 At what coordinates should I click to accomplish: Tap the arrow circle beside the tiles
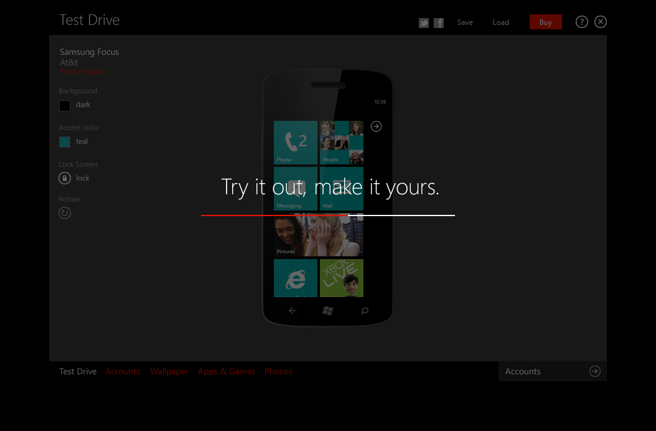(376, 126)
